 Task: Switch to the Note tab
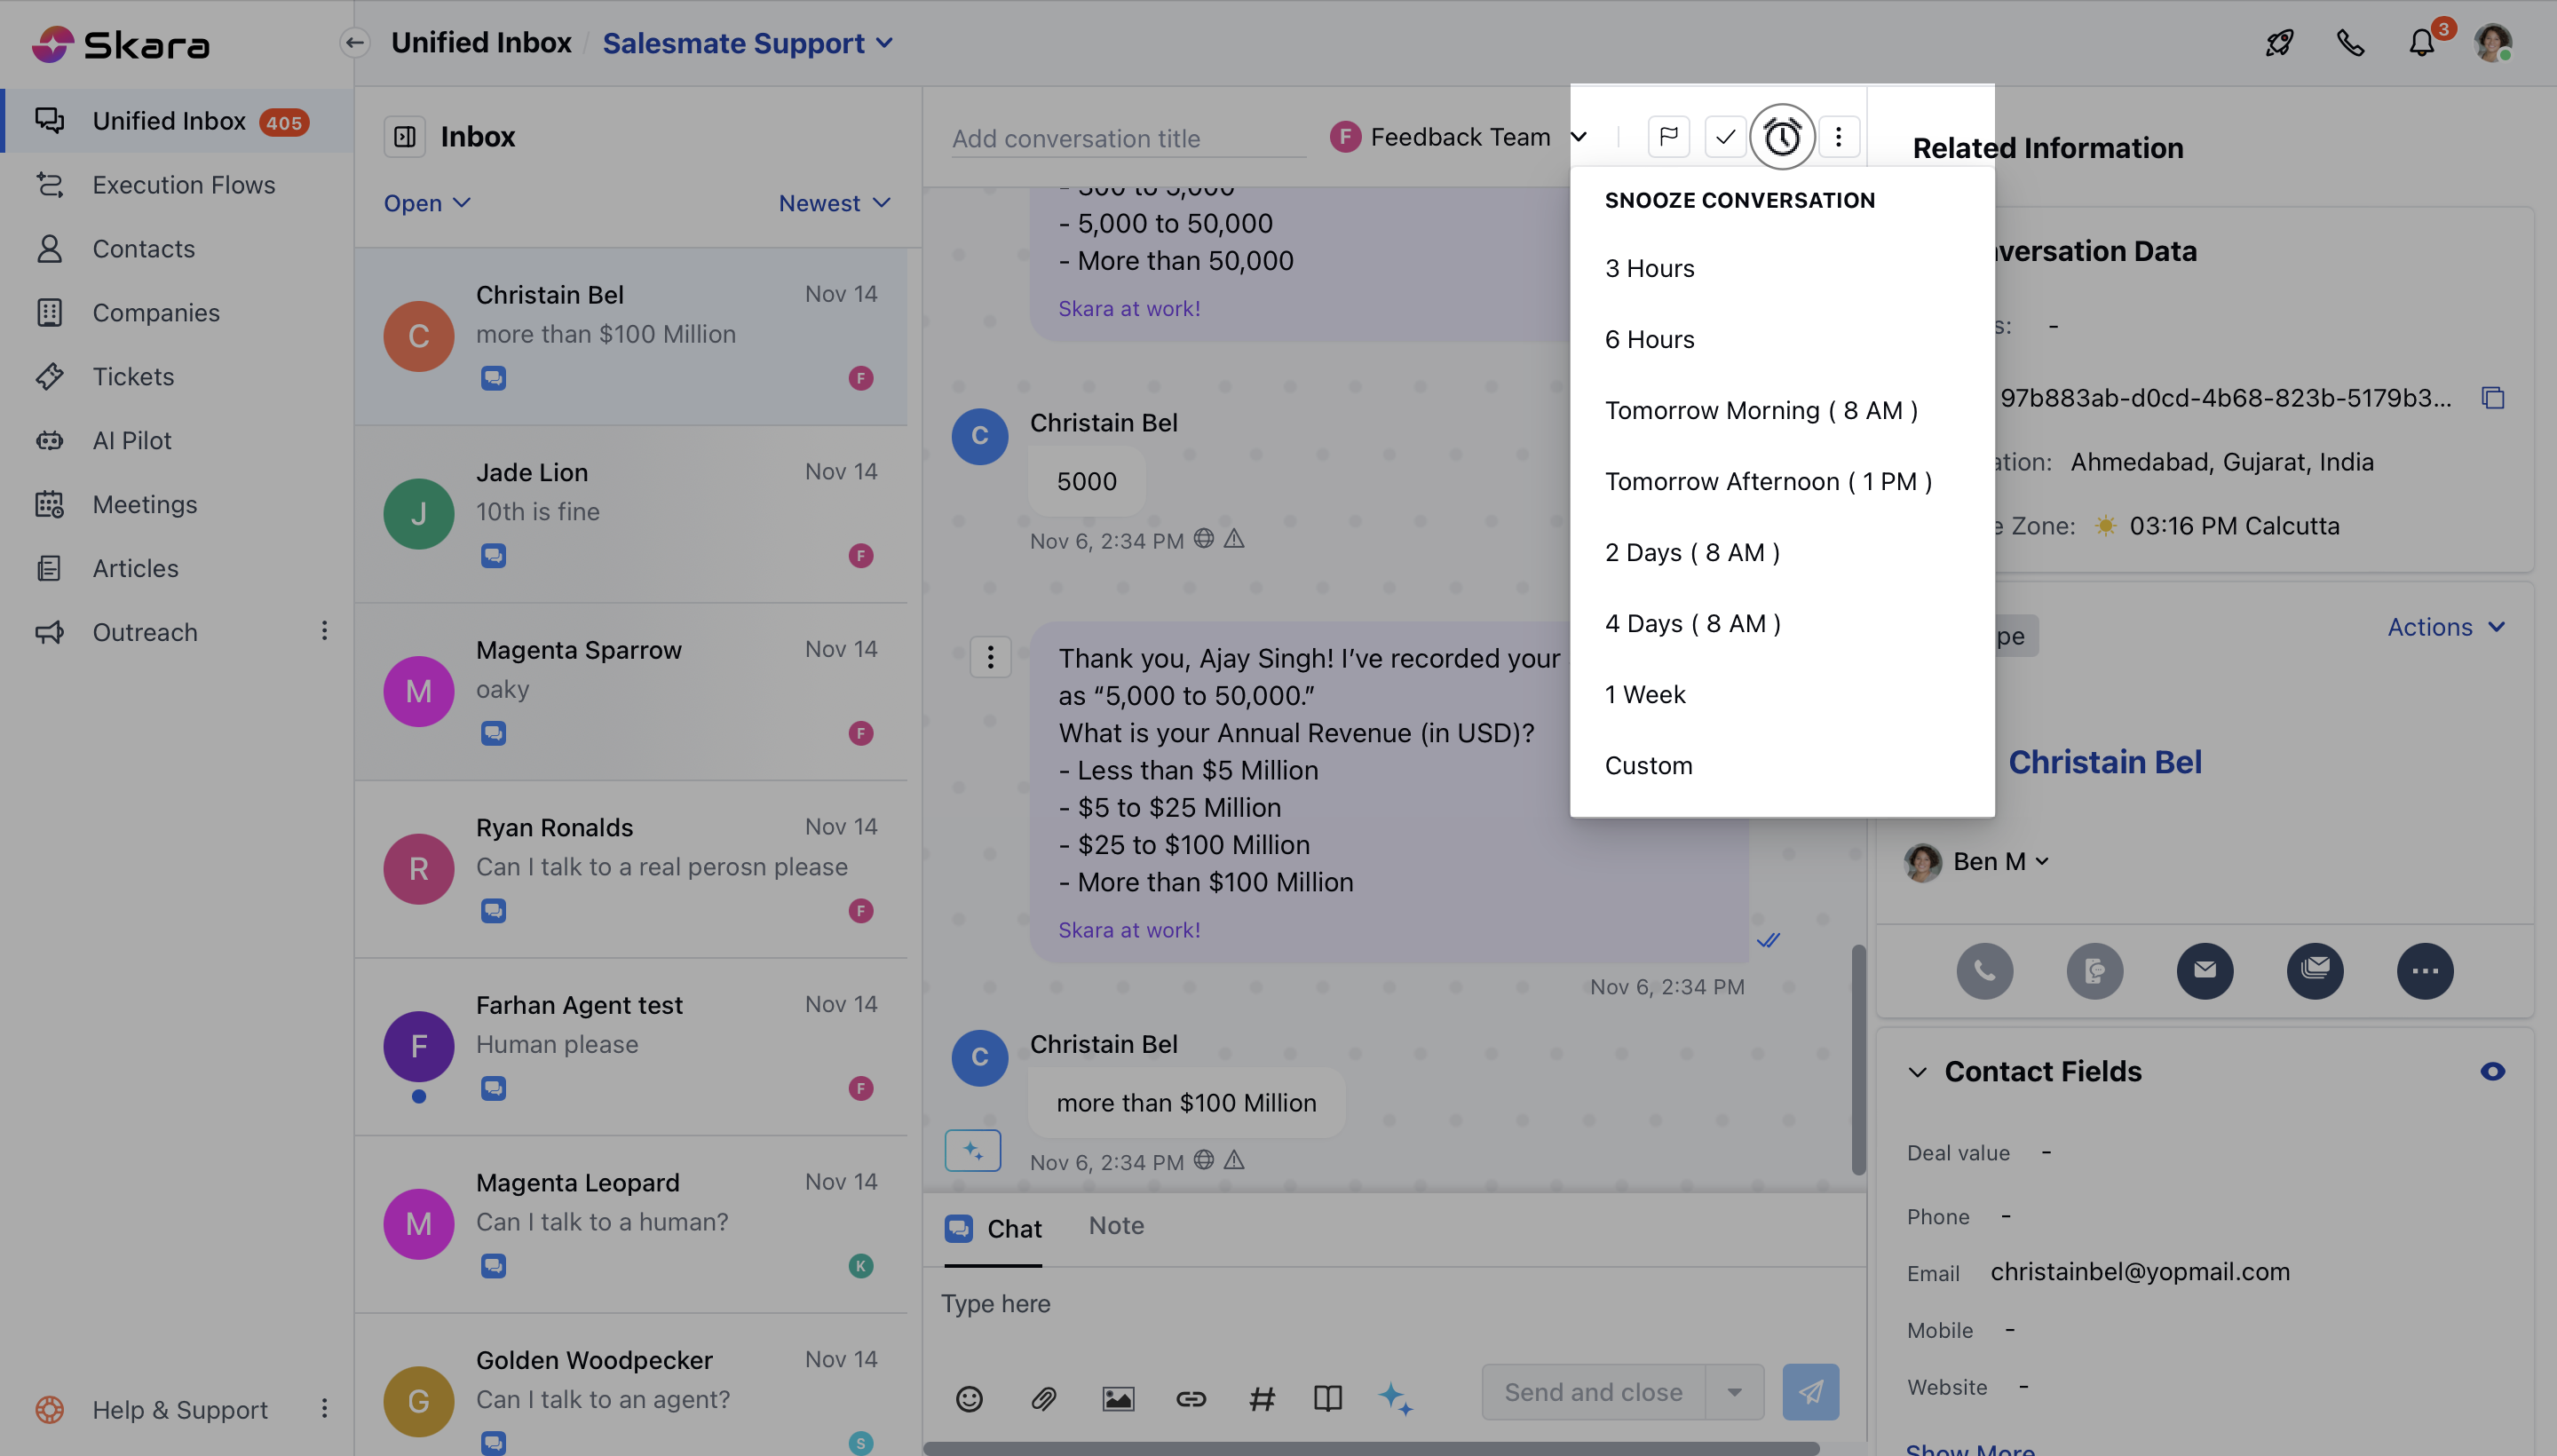point(1116,1226)
